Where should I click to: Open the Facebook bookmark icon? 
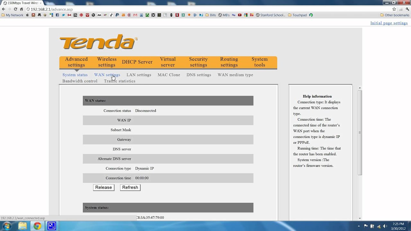point(57,15)
